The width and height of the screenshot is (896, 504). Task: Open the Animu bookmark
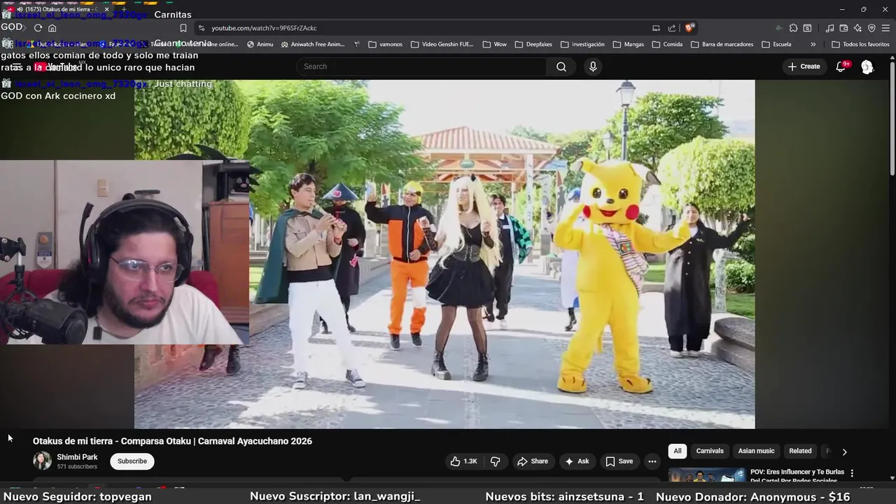260,44
